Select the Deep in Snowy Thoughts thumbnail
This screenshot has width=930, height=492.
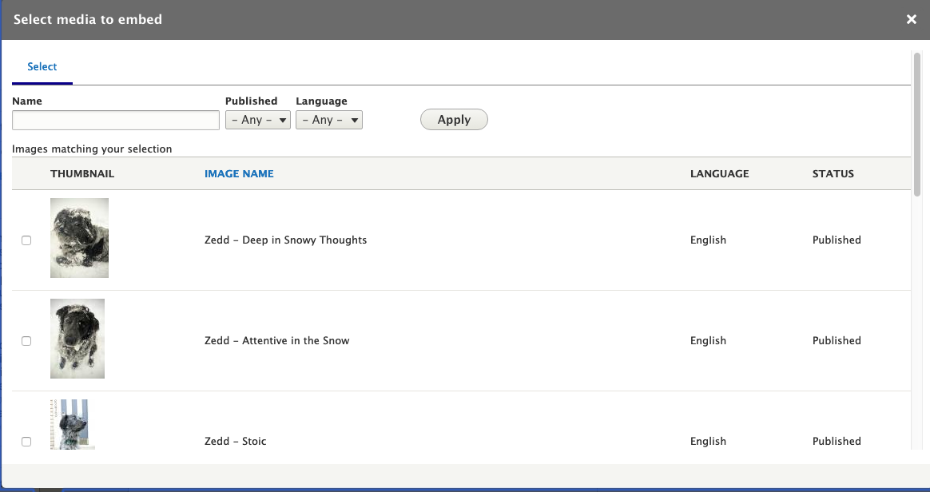click(x=79, y=238)
